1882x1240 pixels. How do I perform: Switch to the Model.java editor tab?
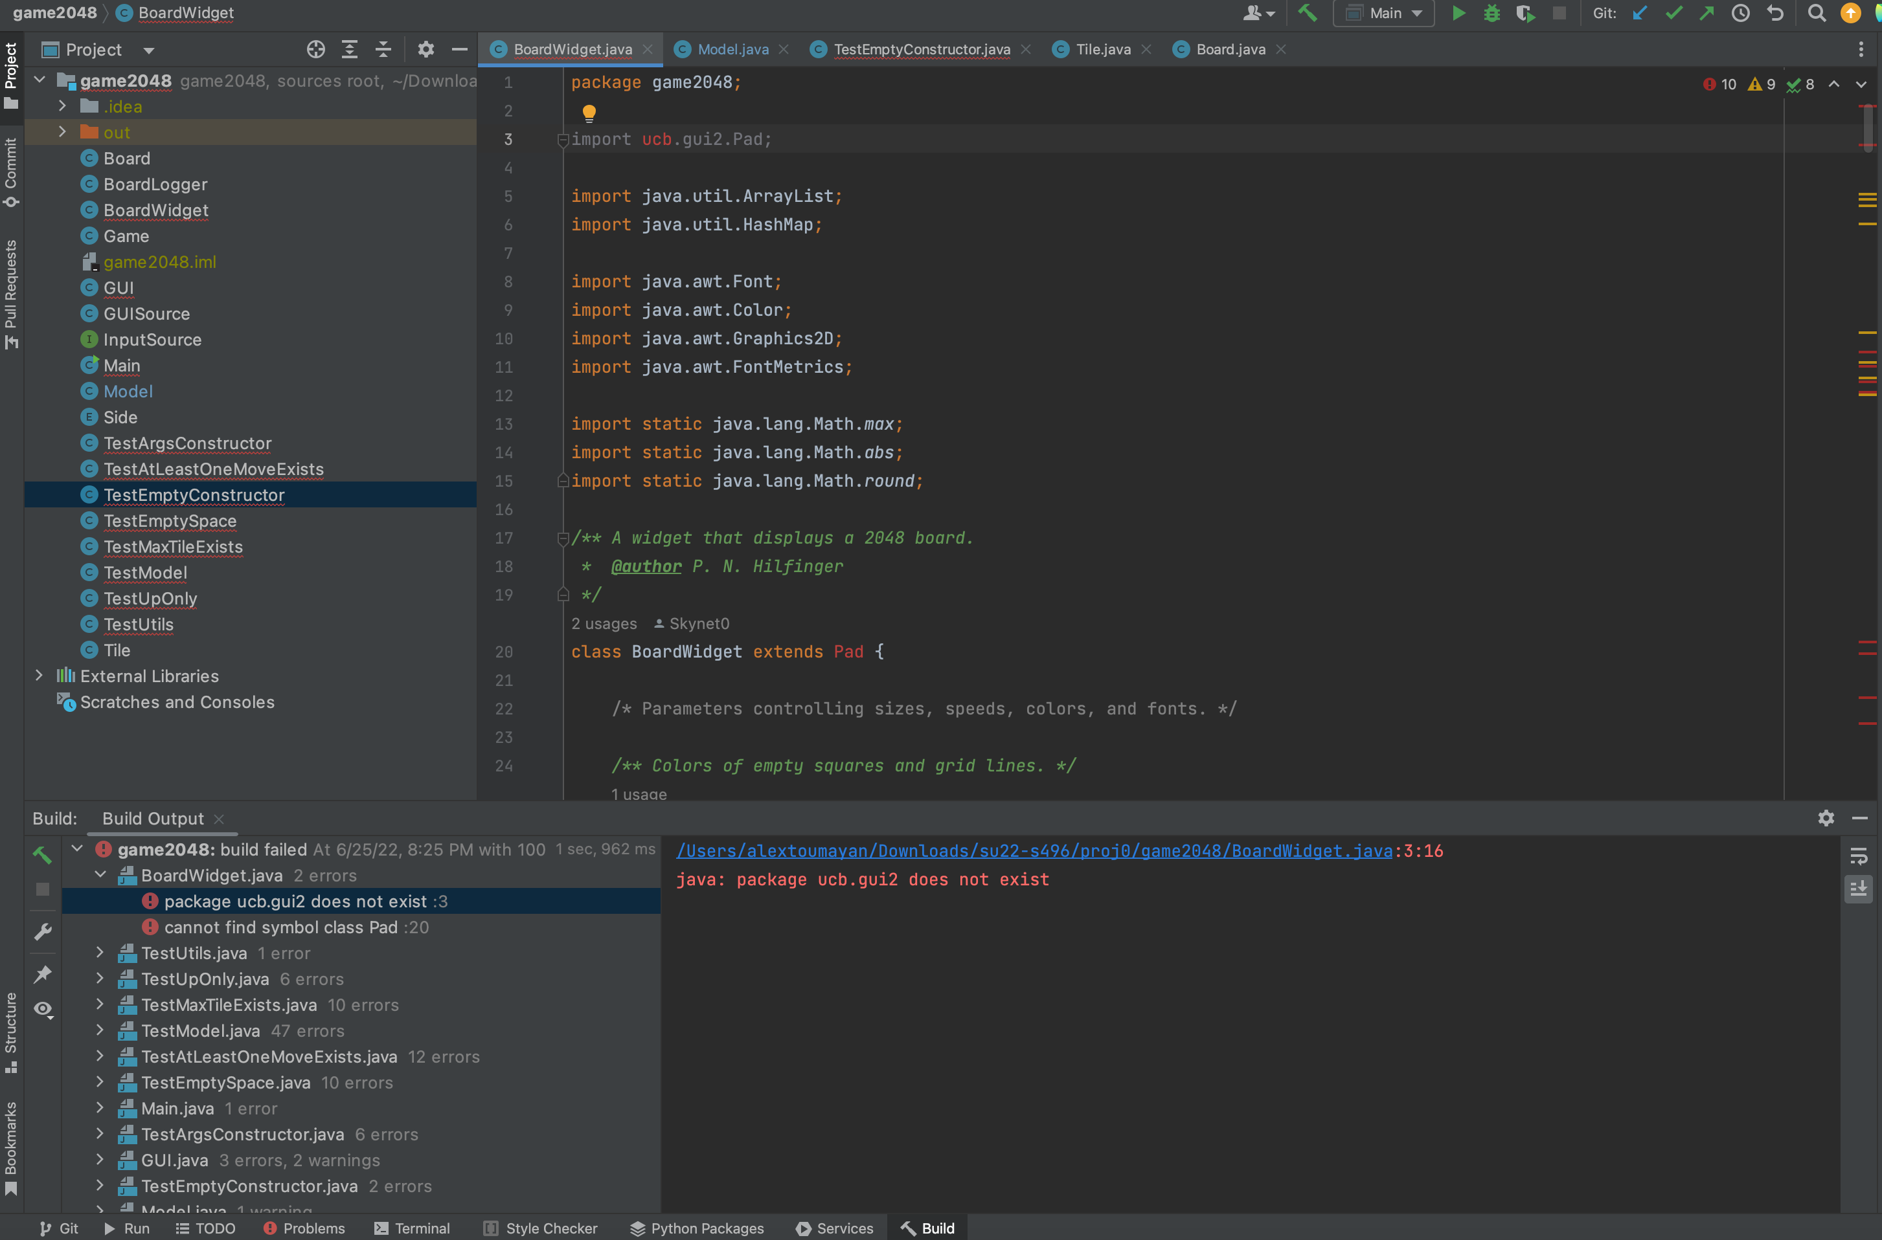pos(732,50)
